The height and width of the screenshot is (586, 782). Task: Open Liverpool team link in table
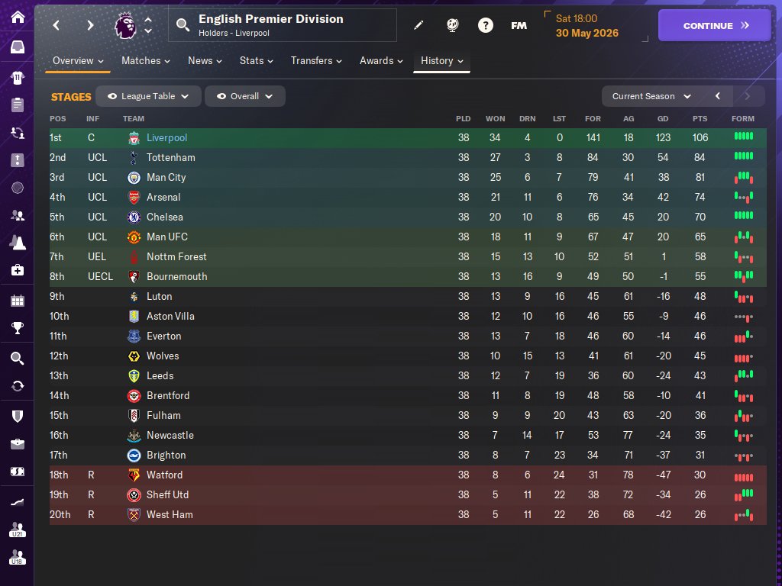coord(166,138)
